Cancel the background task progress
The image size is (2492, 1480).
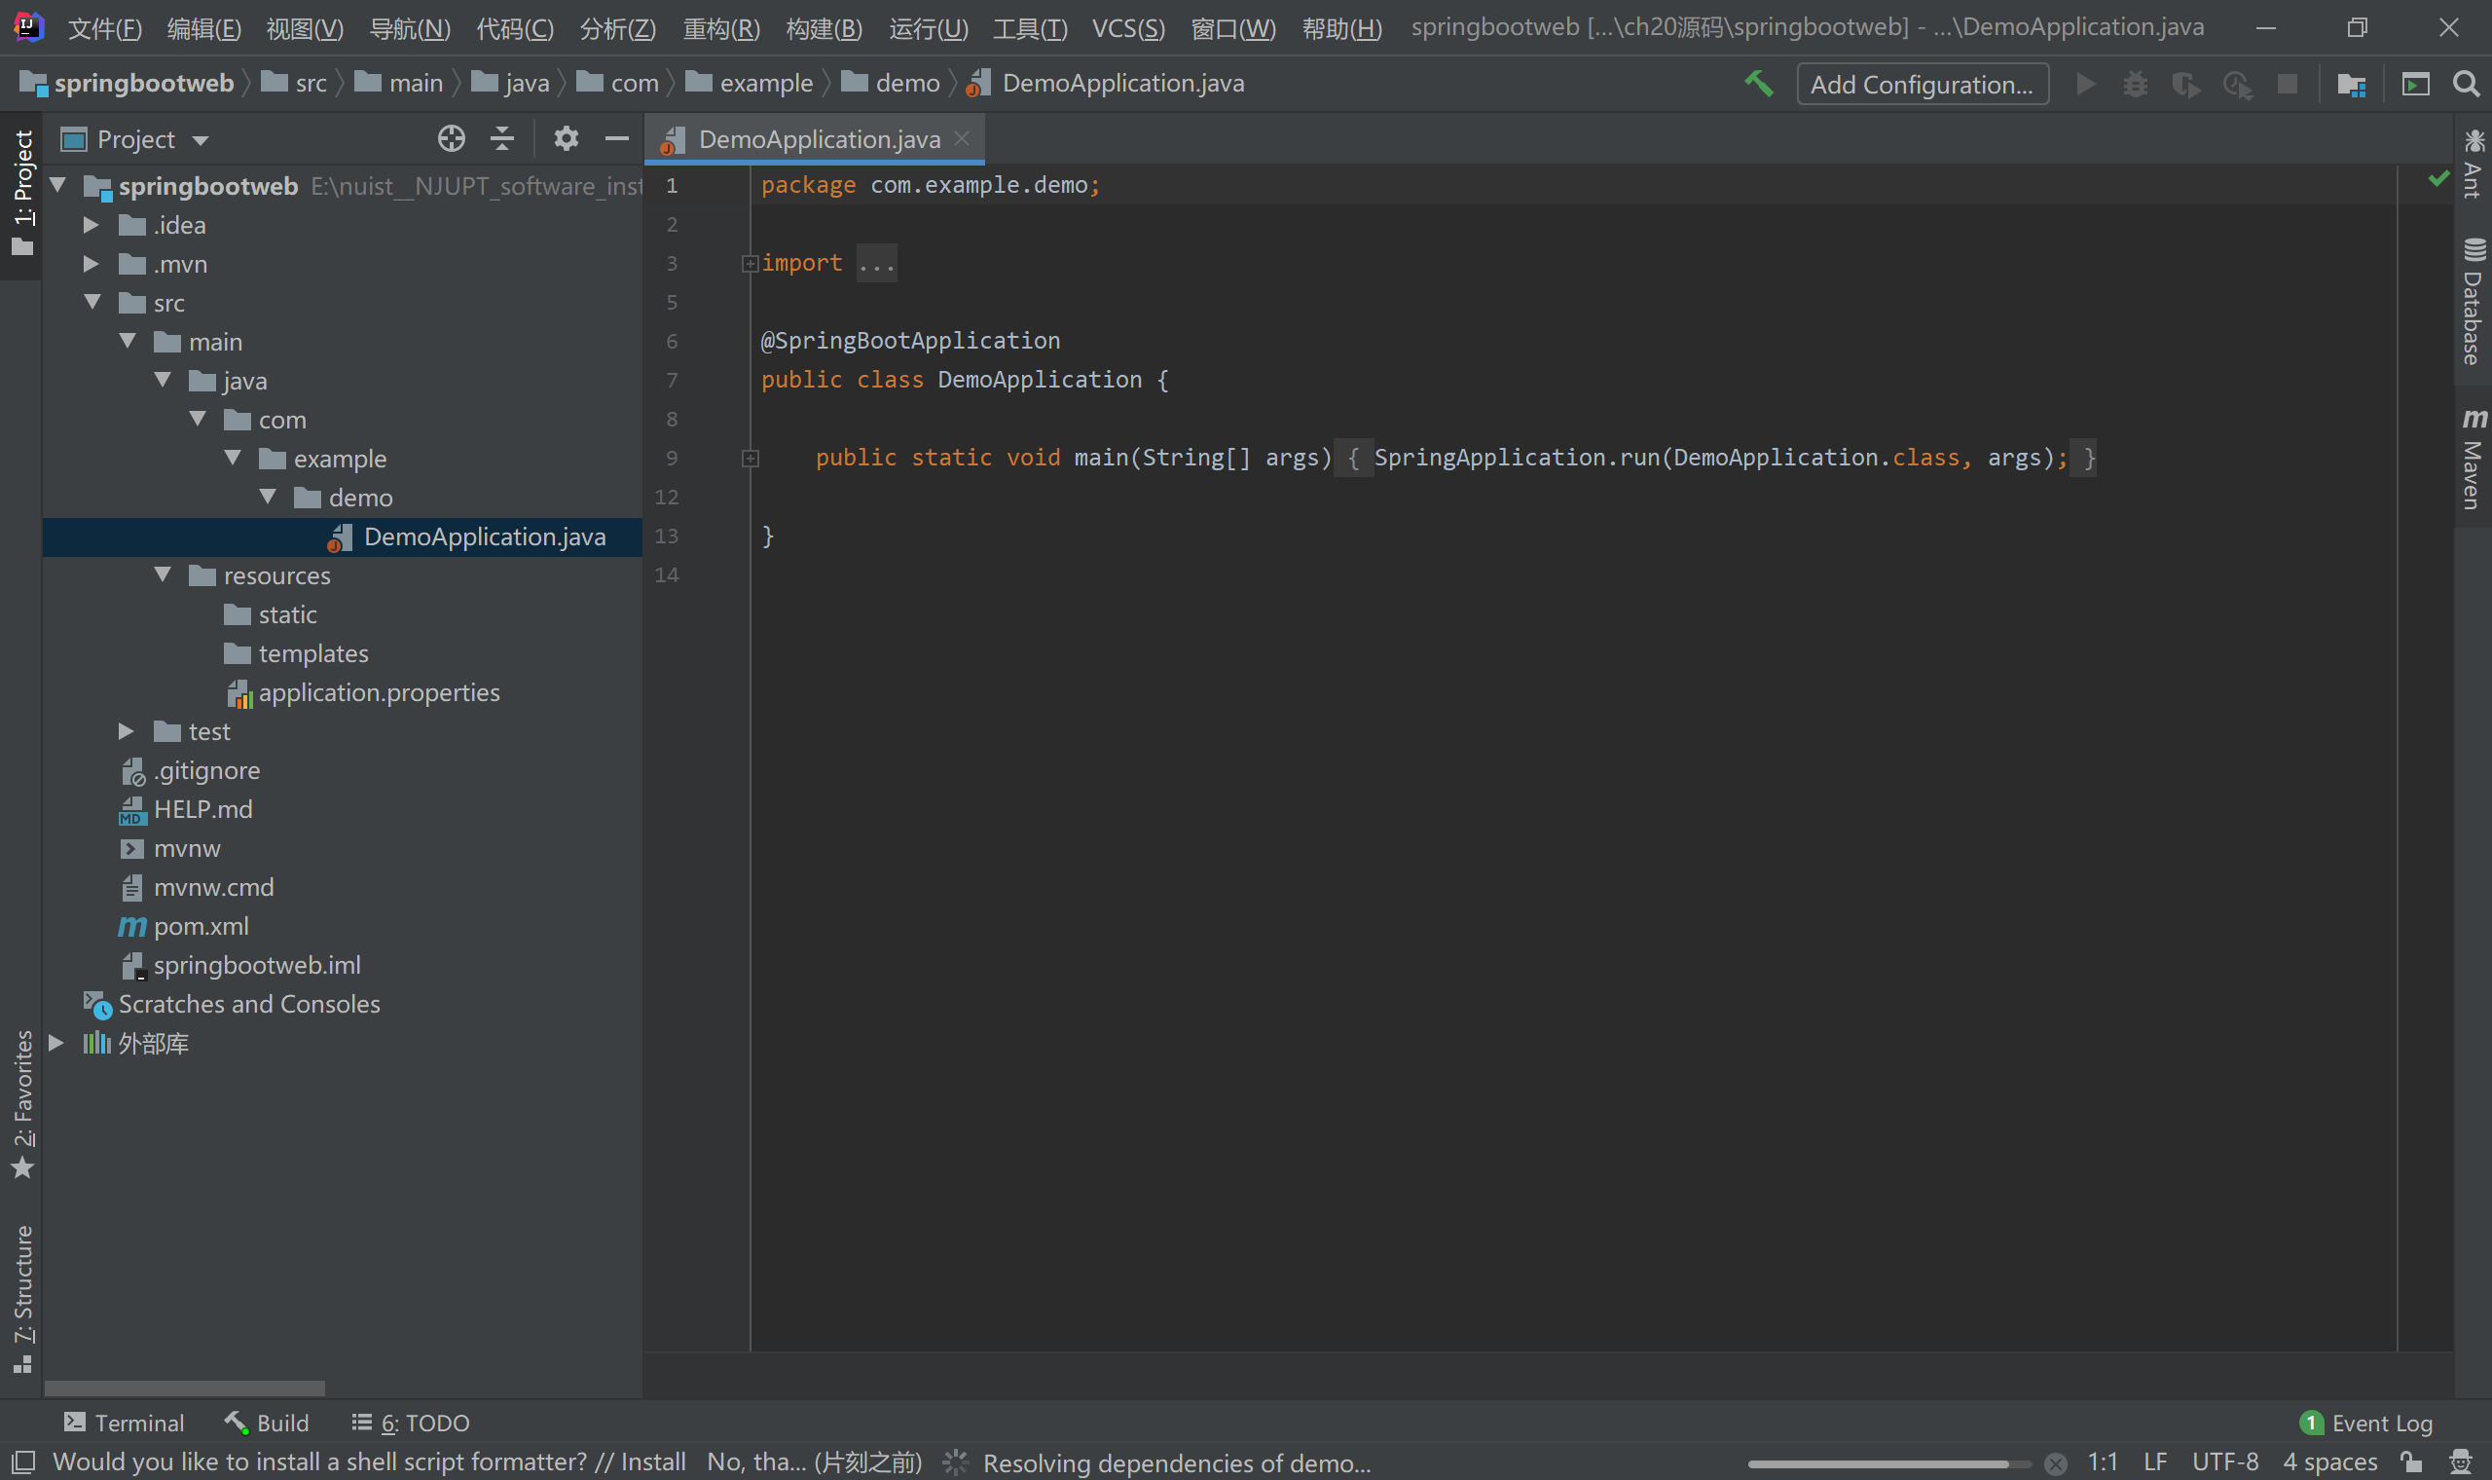[2055, 1464]
